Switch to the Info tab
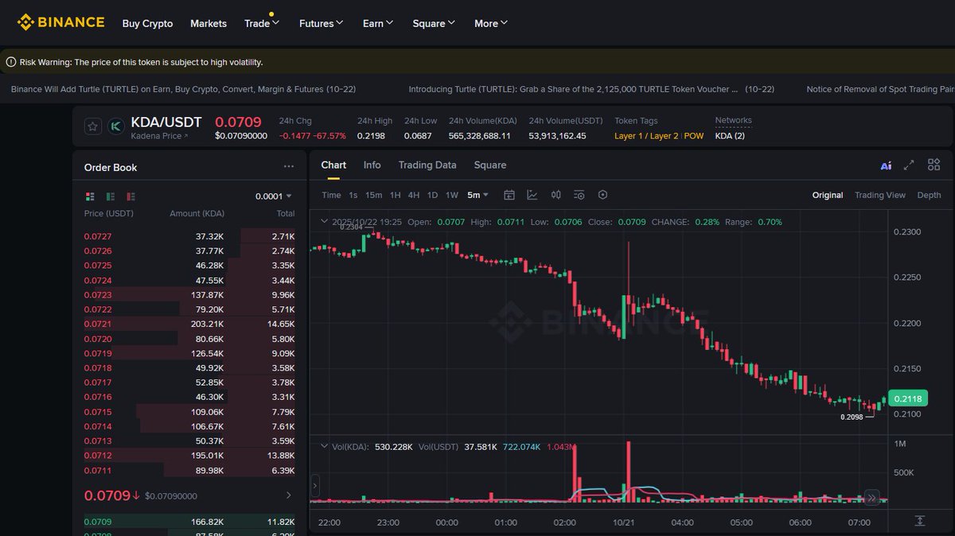 pyautogui.click(x=372, y=165)
